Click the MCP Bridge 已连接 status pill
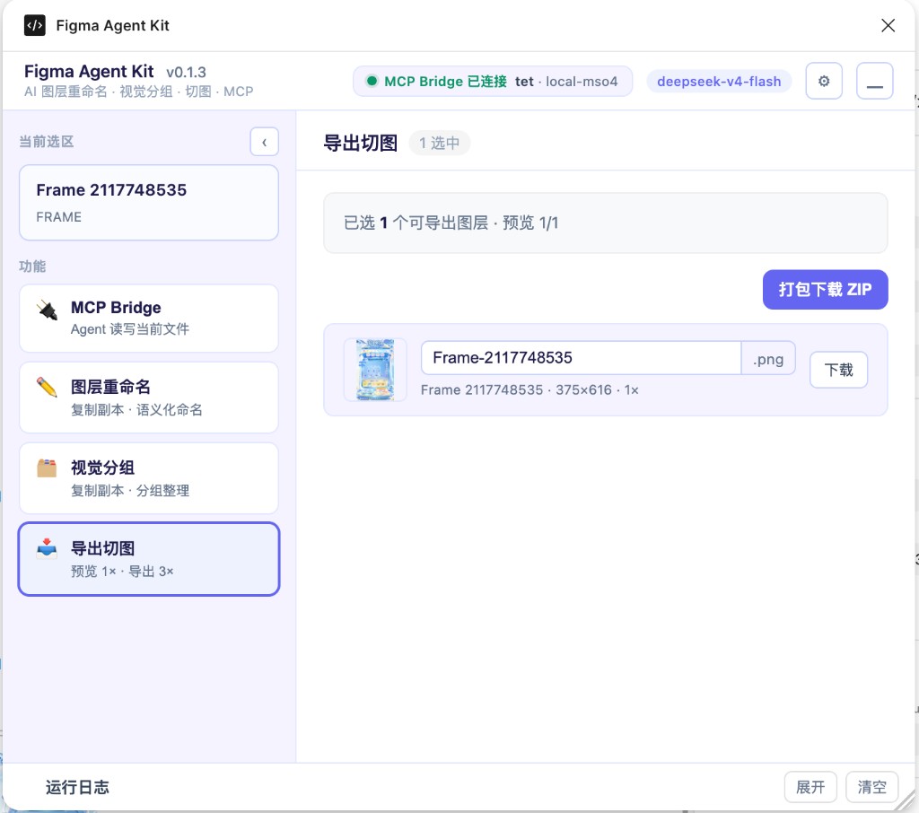The width and height of the screenshot is (919, 813). coord(493,81)
